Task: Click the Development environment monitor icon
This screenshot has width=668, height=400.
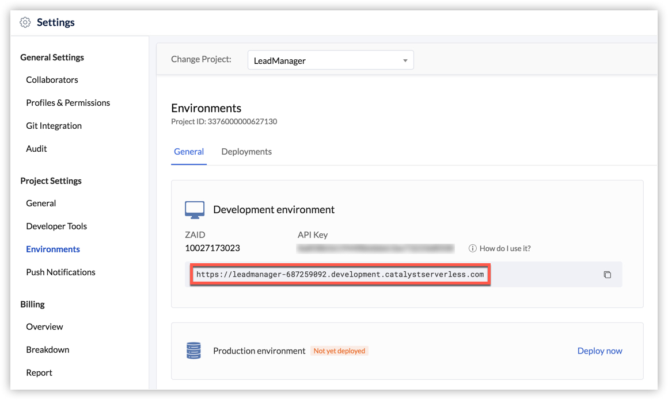Action: [195, 210]
